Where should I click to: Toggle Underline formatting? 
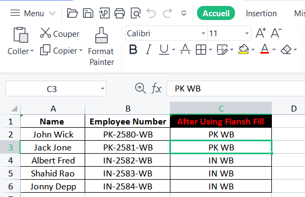pyautogui.click(x=164, y=50)
